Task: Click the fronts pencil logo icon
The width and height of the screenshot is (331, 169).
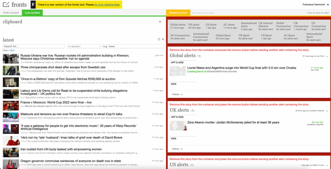Action: [x=6, y=5]
